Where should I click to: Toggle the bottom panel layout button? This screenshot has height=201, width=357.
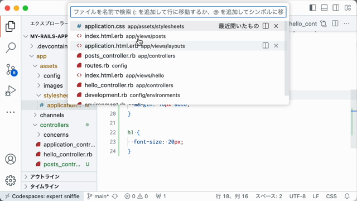pos(324,8)
